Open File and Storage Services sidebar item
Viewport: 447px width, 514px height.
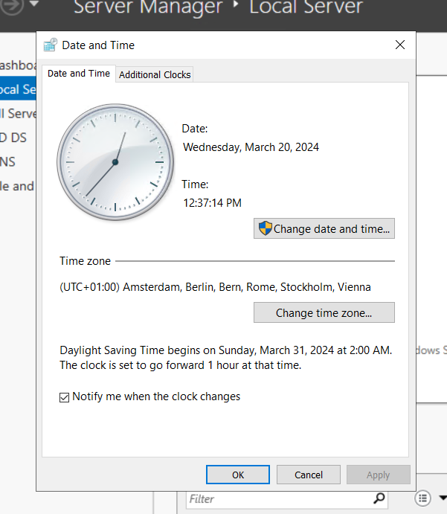[x=17, y=186]
